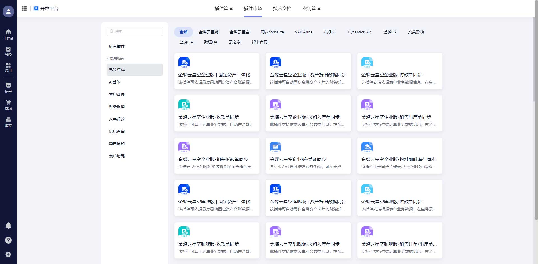Open 金蝶云星空企业版-物料即时库存同步 title
The height and width of the screenshot is (264, 538).
coord(398,159)
